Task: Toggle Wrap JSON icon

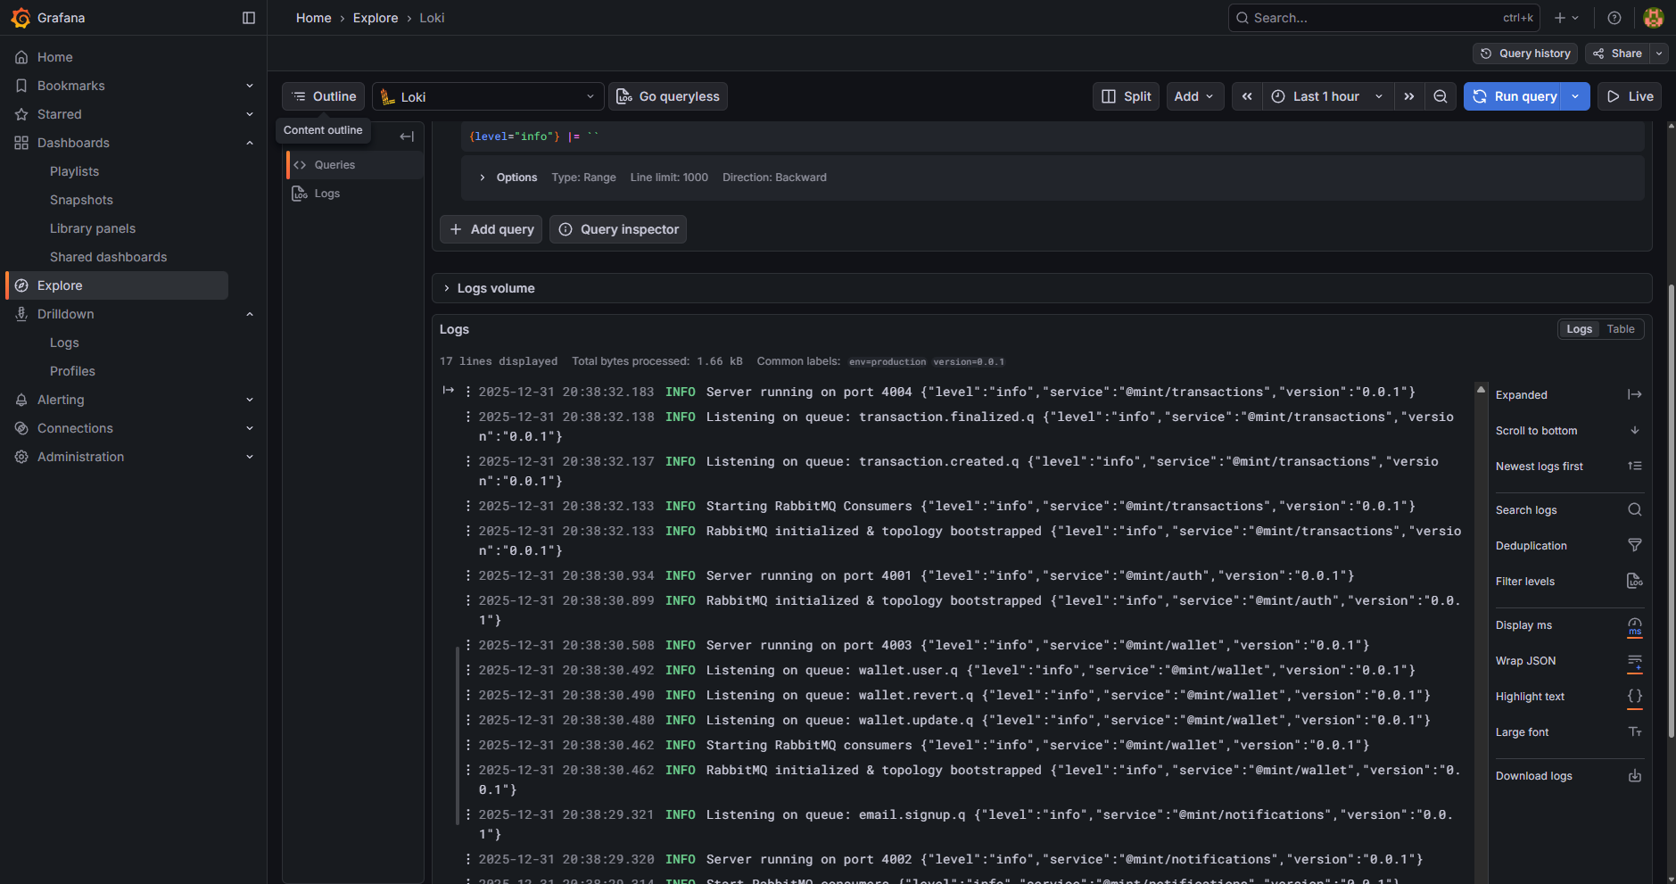Action: pos(1635,662)
